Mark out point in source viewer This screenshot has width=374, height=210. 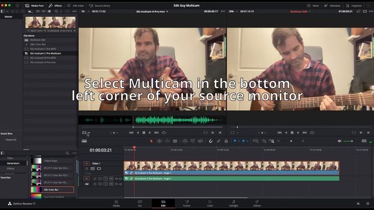tap(220, 132)
